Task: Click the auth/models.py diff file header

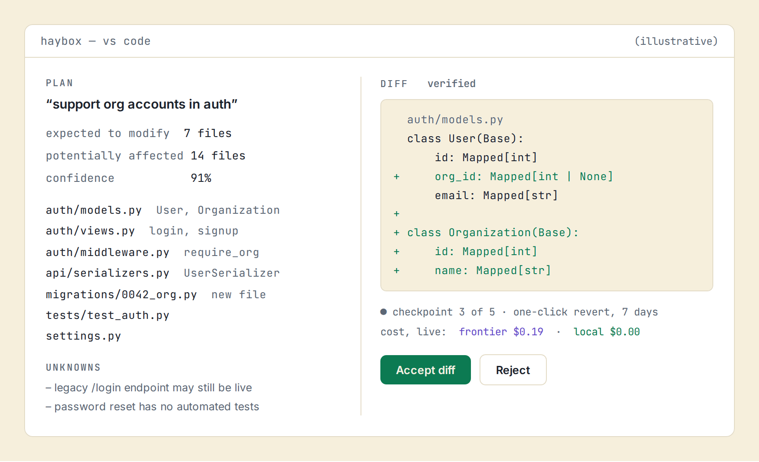Action: pyautogui.click(x=455, y=120)
